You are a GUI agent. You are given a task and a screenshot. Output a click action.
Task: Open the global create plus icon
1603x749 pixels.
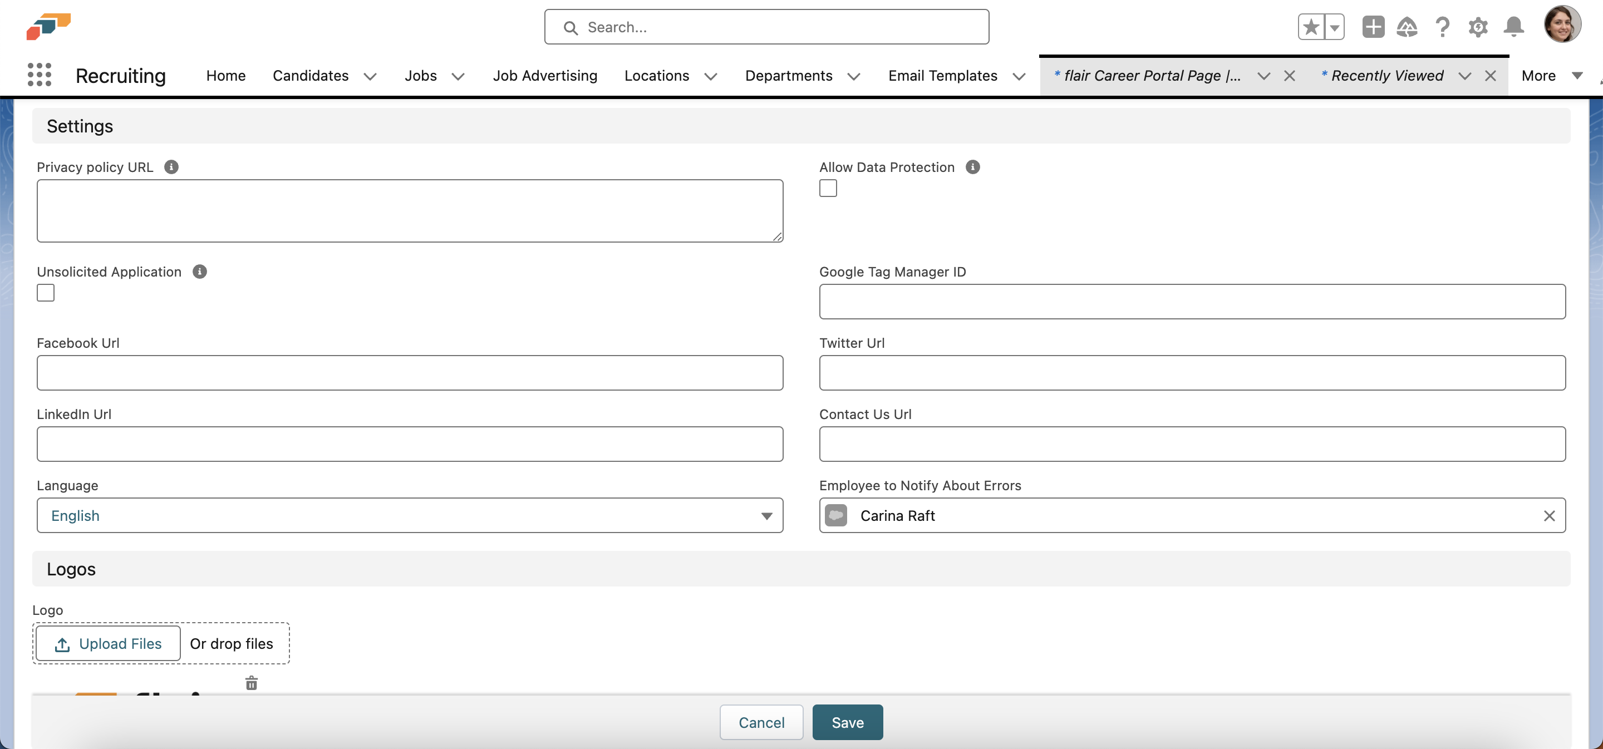[1373, 27]
